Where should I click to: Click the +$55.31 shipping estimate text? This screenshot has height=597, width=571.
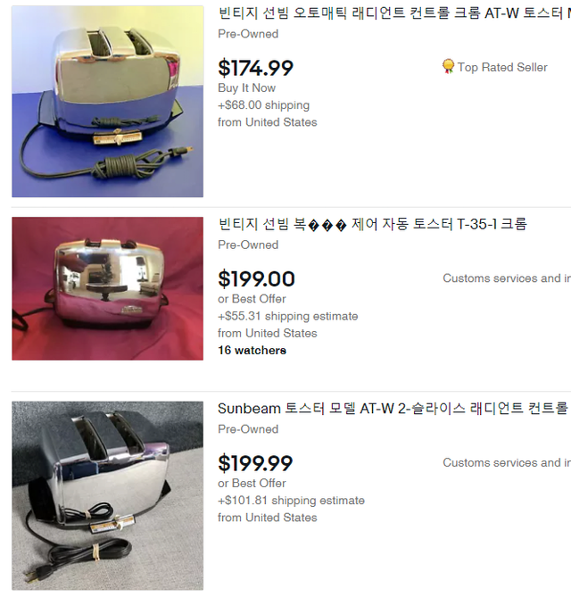click(288, 316)
